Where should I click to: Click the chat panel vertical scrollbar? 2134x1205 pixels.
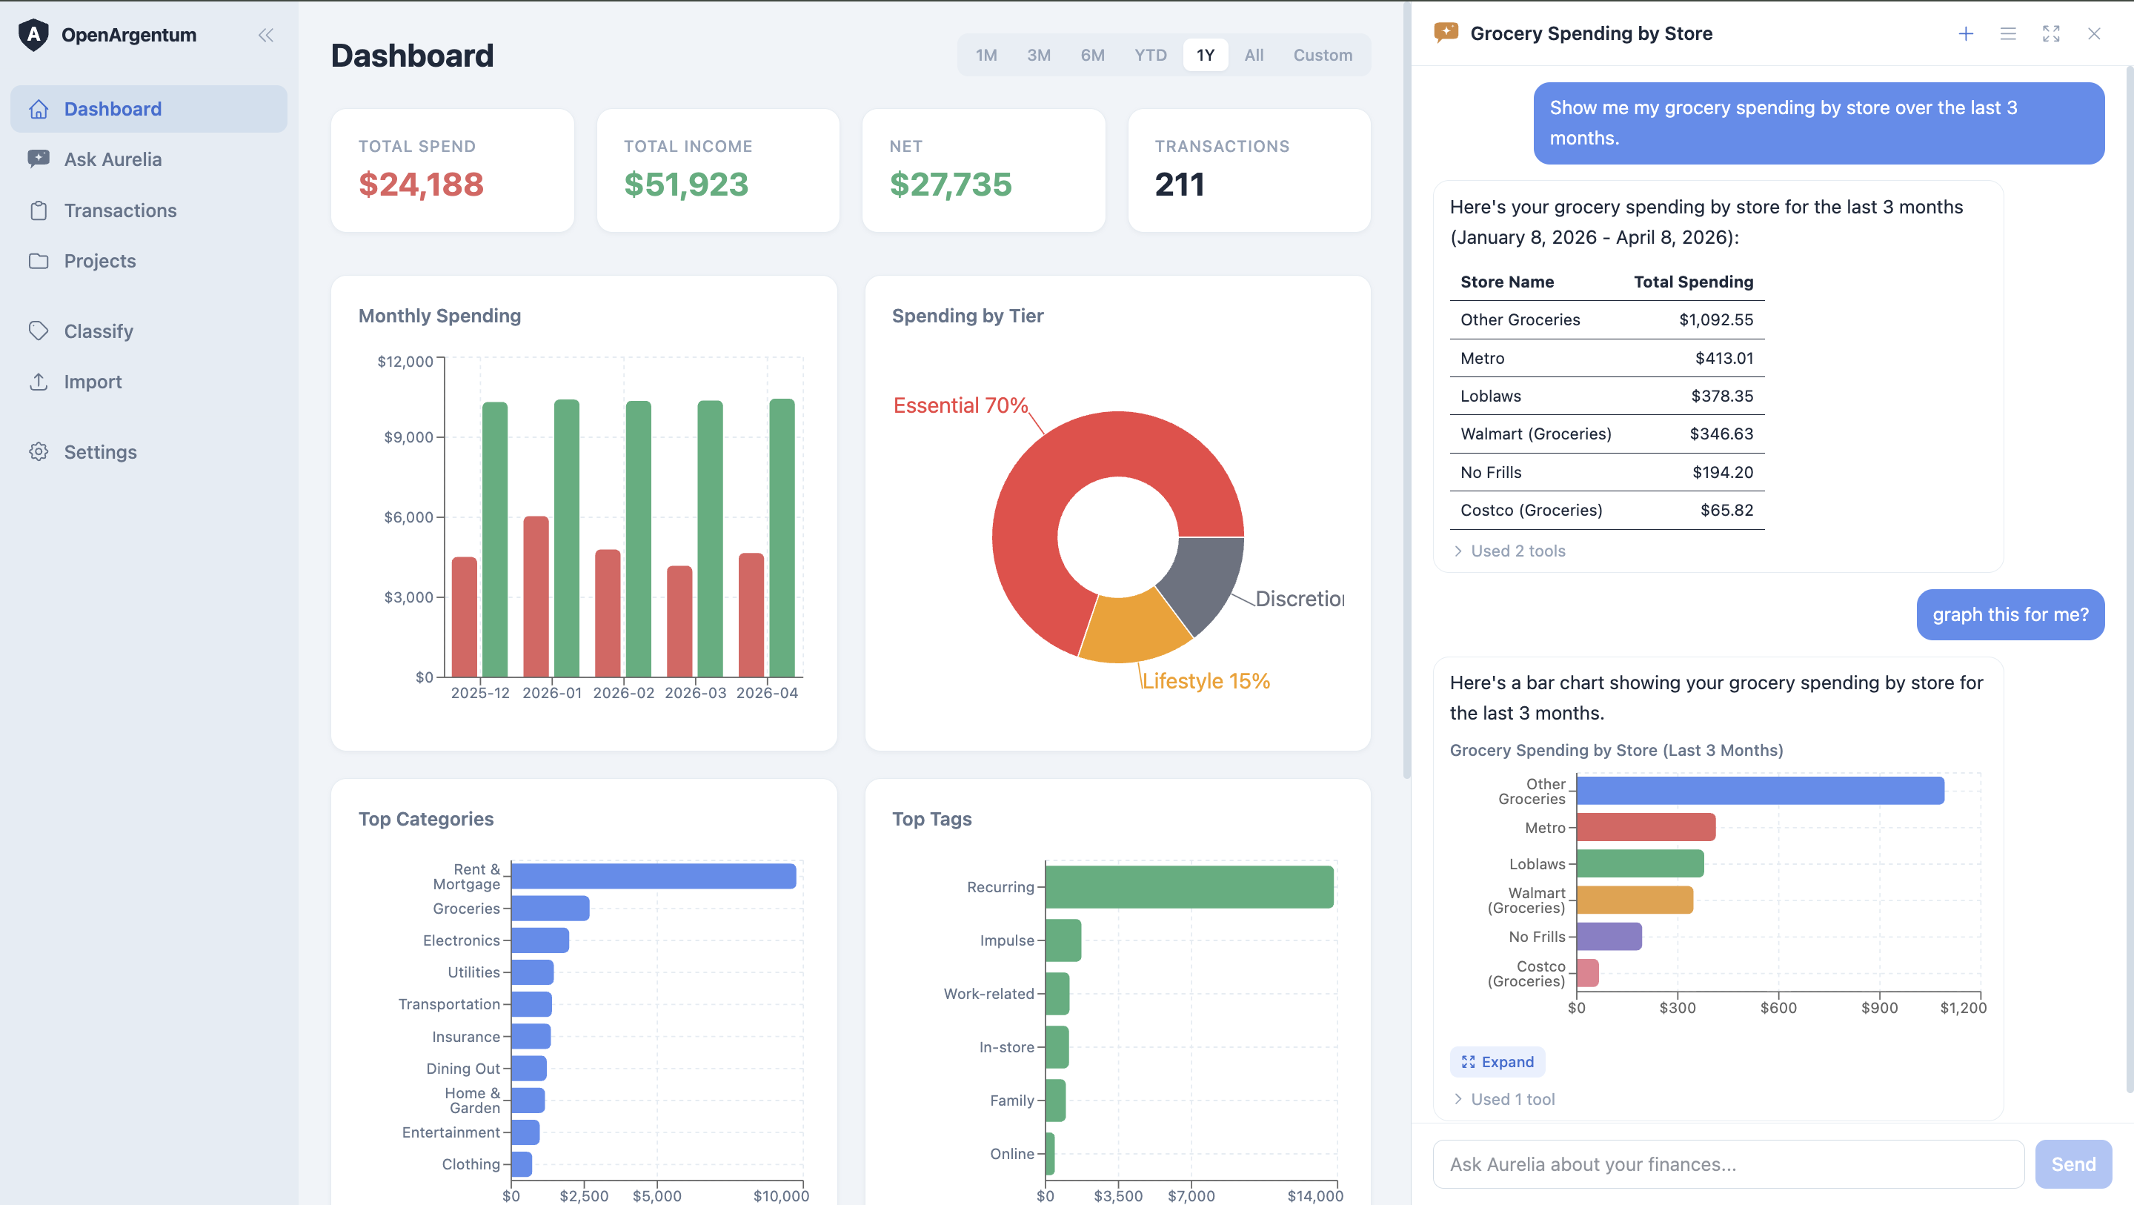2129,580
